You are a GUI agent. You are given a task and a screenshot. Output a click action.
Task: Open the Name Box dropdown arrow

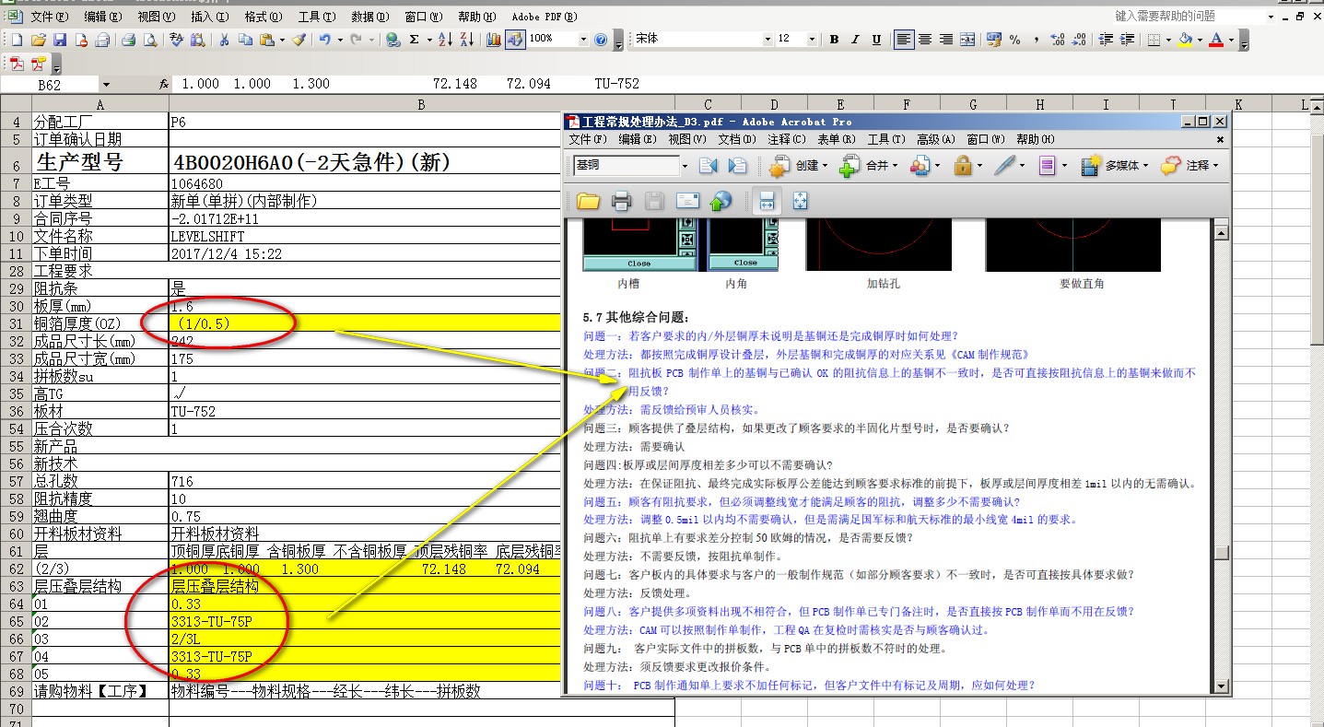106,84
